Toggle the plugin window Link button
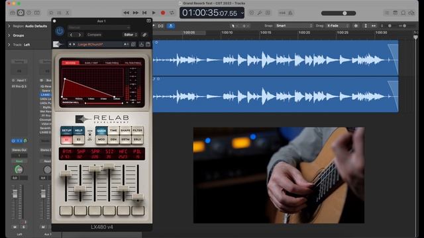Viewport: 424px width, 238px height. click(144, 35)
